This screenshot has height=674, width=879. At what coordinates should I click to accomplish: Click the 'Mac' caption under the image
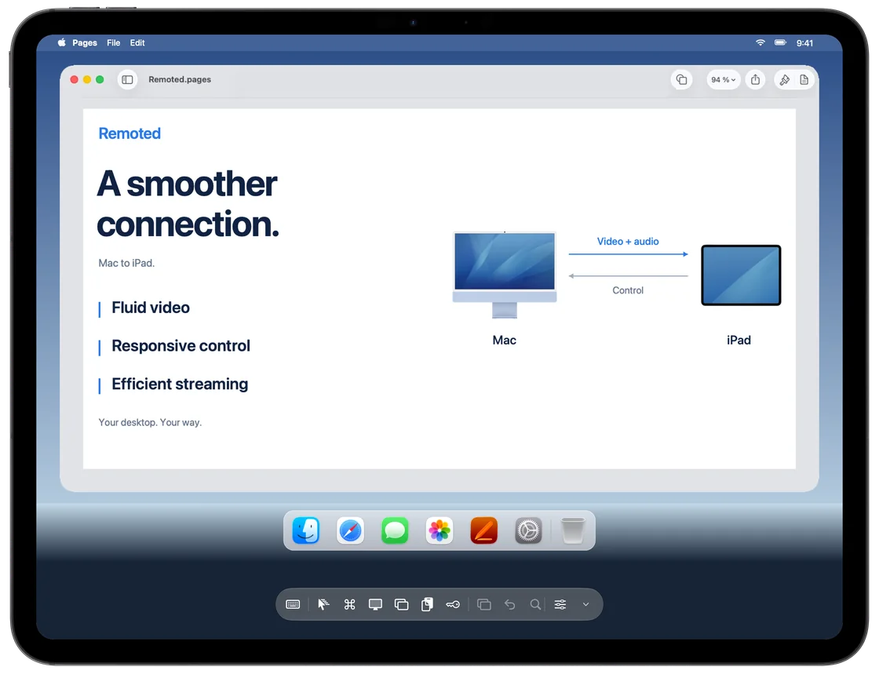tap(504, 340)
